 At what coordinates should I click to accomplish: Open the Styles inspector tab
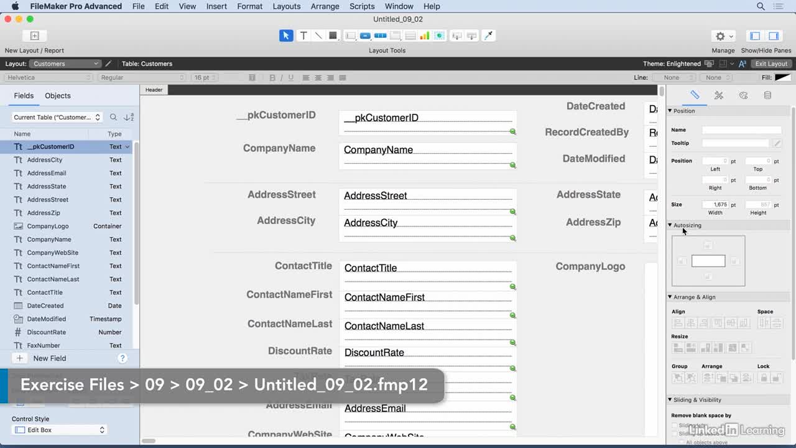coord(719,95)
